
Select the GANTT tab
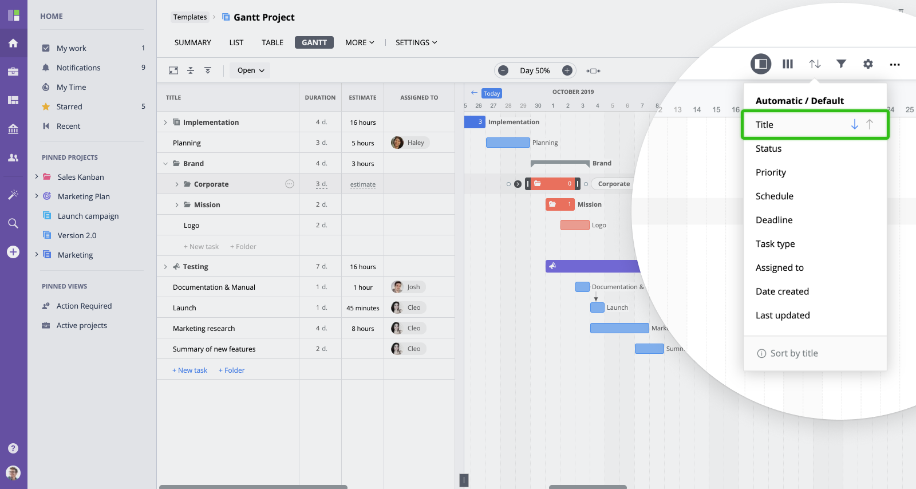[314, 42]
